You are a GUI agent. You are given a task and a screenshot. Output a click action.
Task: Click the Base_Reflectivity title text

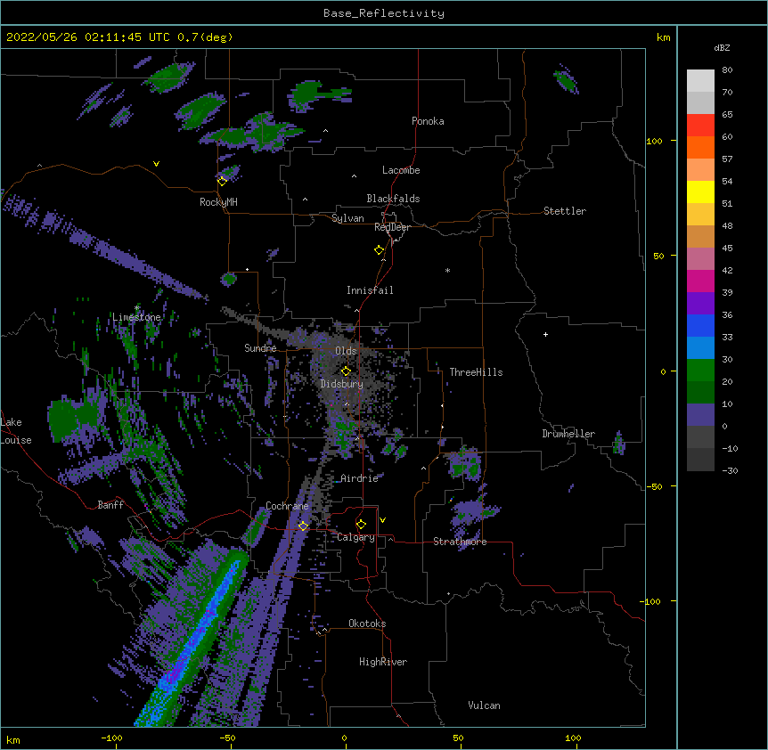[384, 13]
